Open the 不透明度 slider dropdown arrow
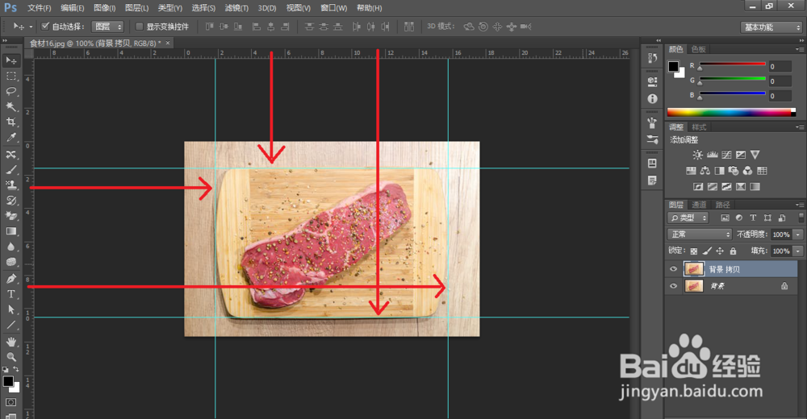807x419 pixels. 798,234
